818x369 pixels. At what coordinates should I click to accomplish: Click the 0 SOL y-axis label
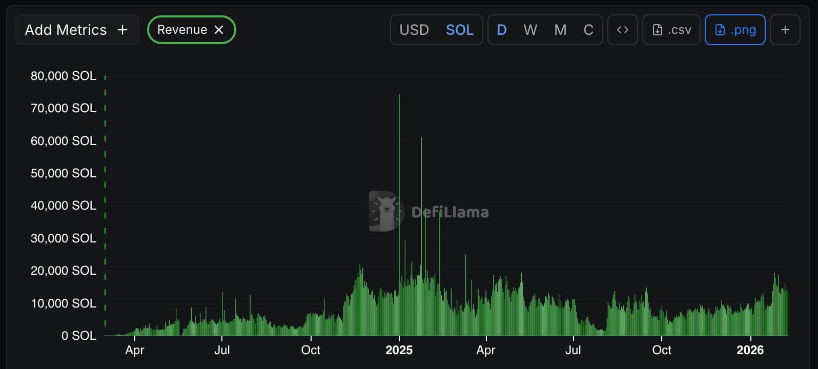click(x=78, y=336)
